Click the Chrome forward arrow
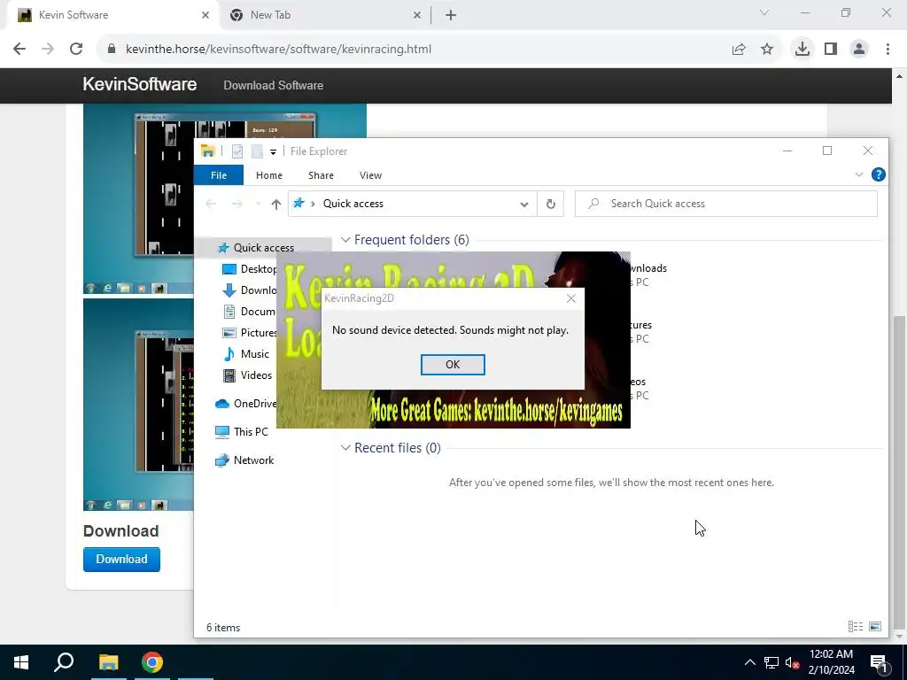Viewport: 907px width, 680px height. [x=48, y=50]
